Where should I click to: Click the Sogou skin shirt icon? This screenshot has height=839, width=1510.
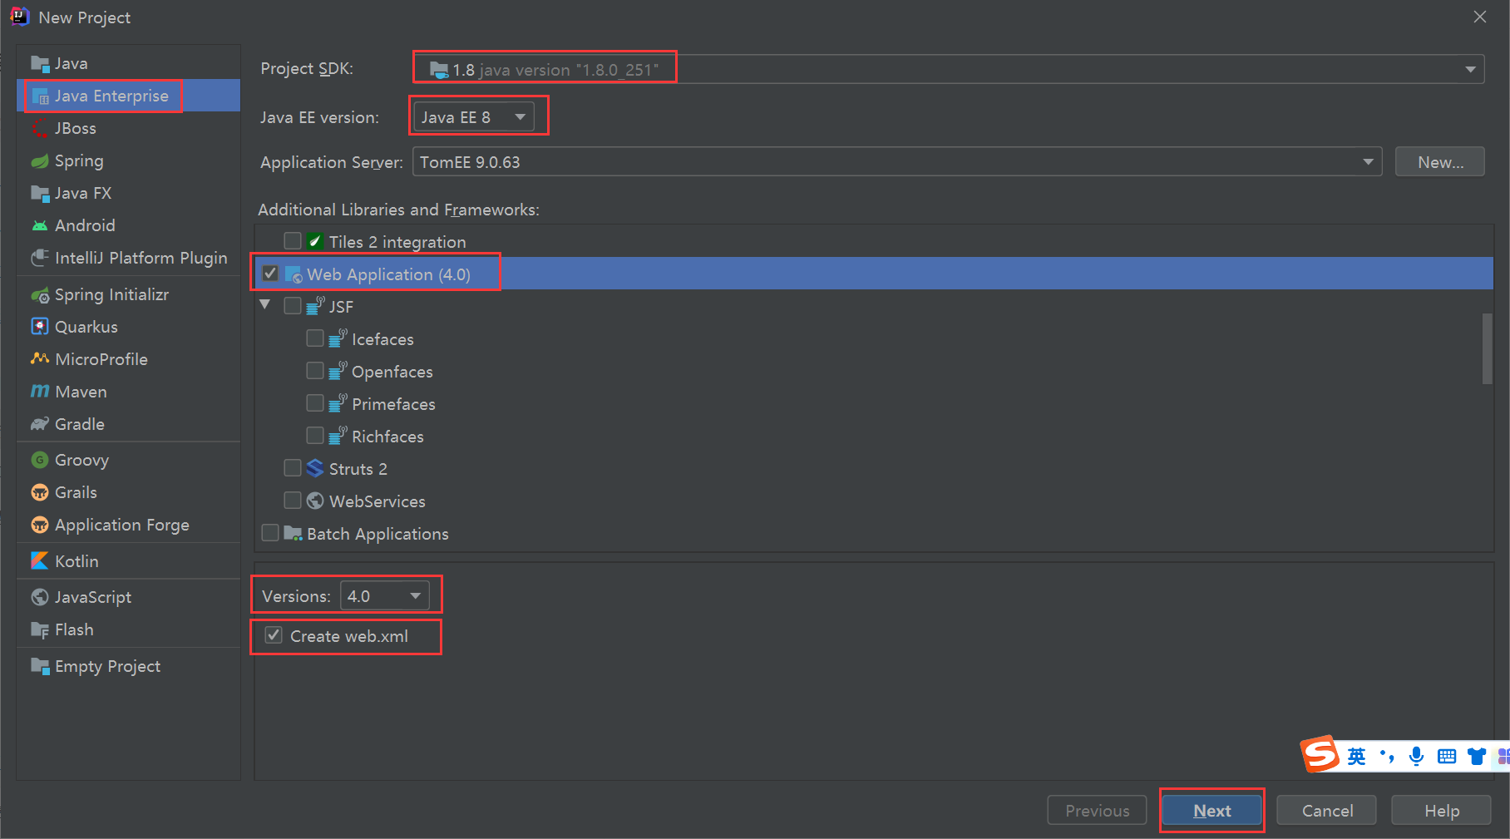pos(1477,756)
